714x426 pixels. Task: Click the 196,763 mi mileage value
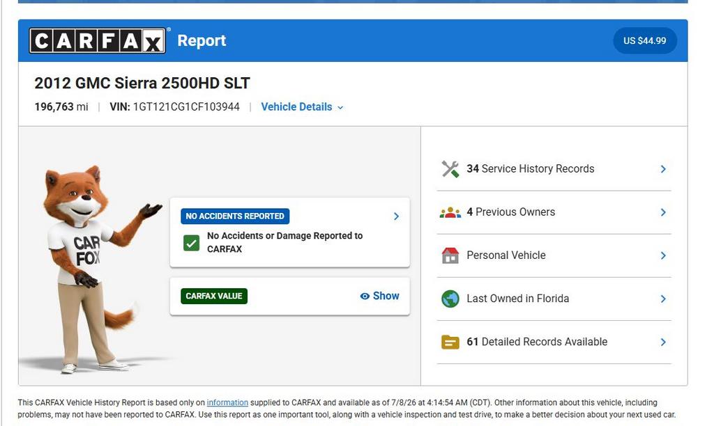pyautogui.click(x=61, y=106)
